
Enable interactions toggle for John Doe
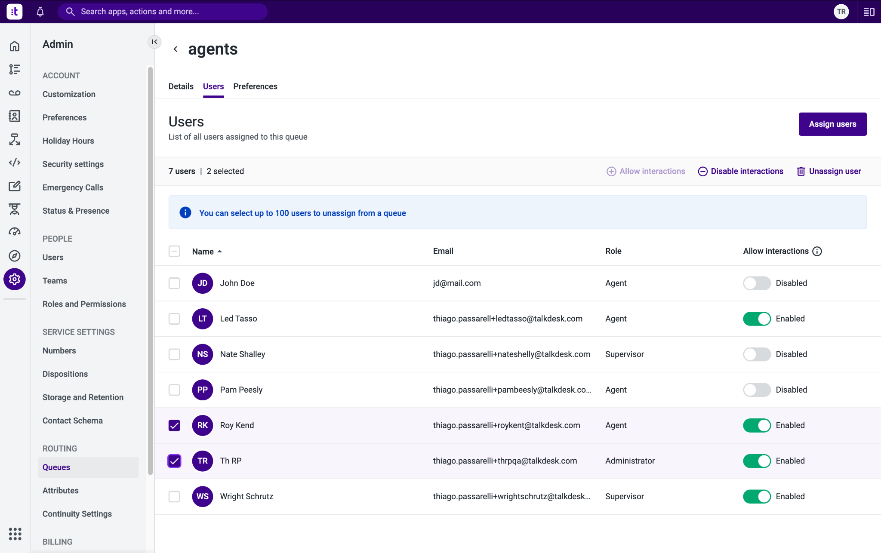(x=757, y=283)
